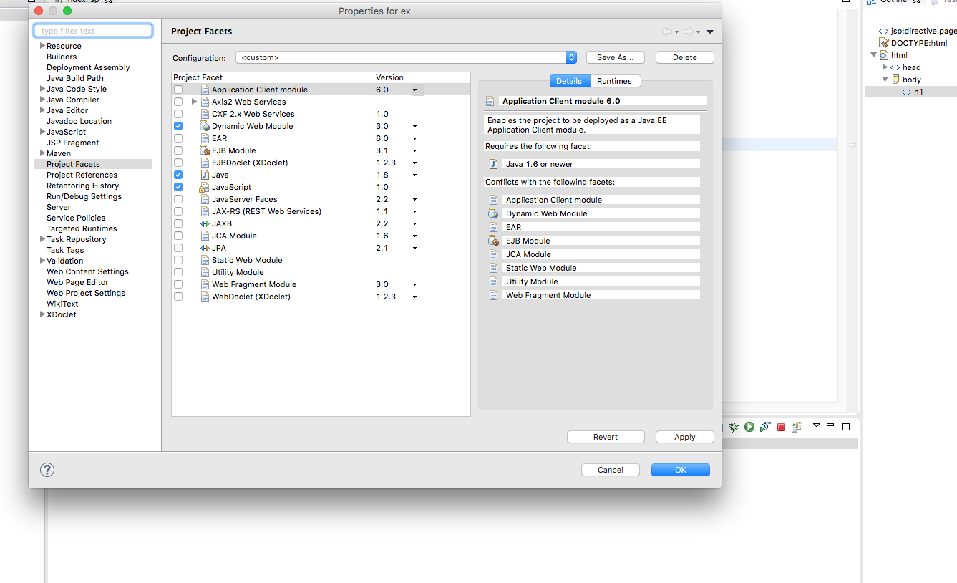The width and height of the screenshot is (957, 583).
Task: Uncheck the Dynamic Web Module checkbox
Action: (x=178, y=126)
